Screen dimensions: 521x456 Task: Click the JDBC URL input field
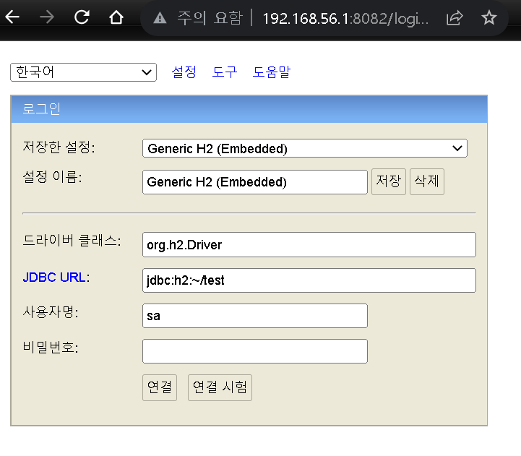(309, 280)
